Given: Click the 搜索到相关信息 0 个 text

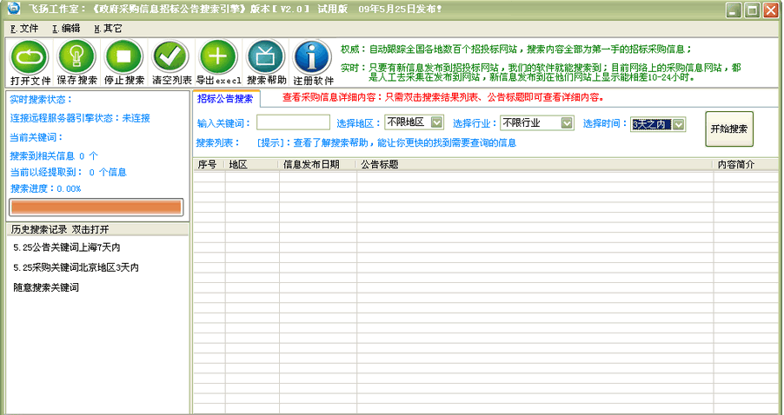Looking at the screenshot, I should click(x=54, y=156).
